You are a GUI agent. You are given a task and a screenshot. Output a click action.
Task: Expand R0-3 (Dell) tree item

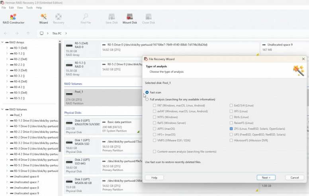(x=7, y=70)
